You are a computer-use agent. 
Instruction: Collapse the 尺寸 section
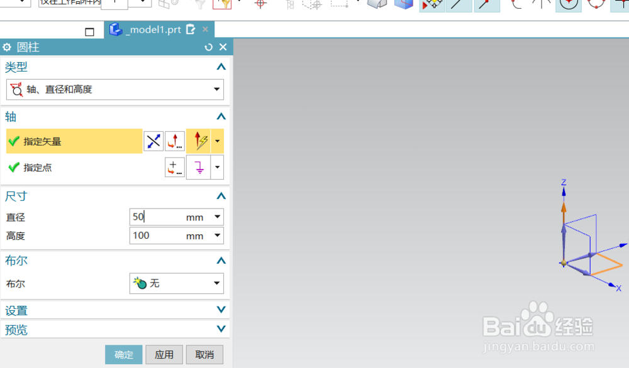(x=221, y=196)
